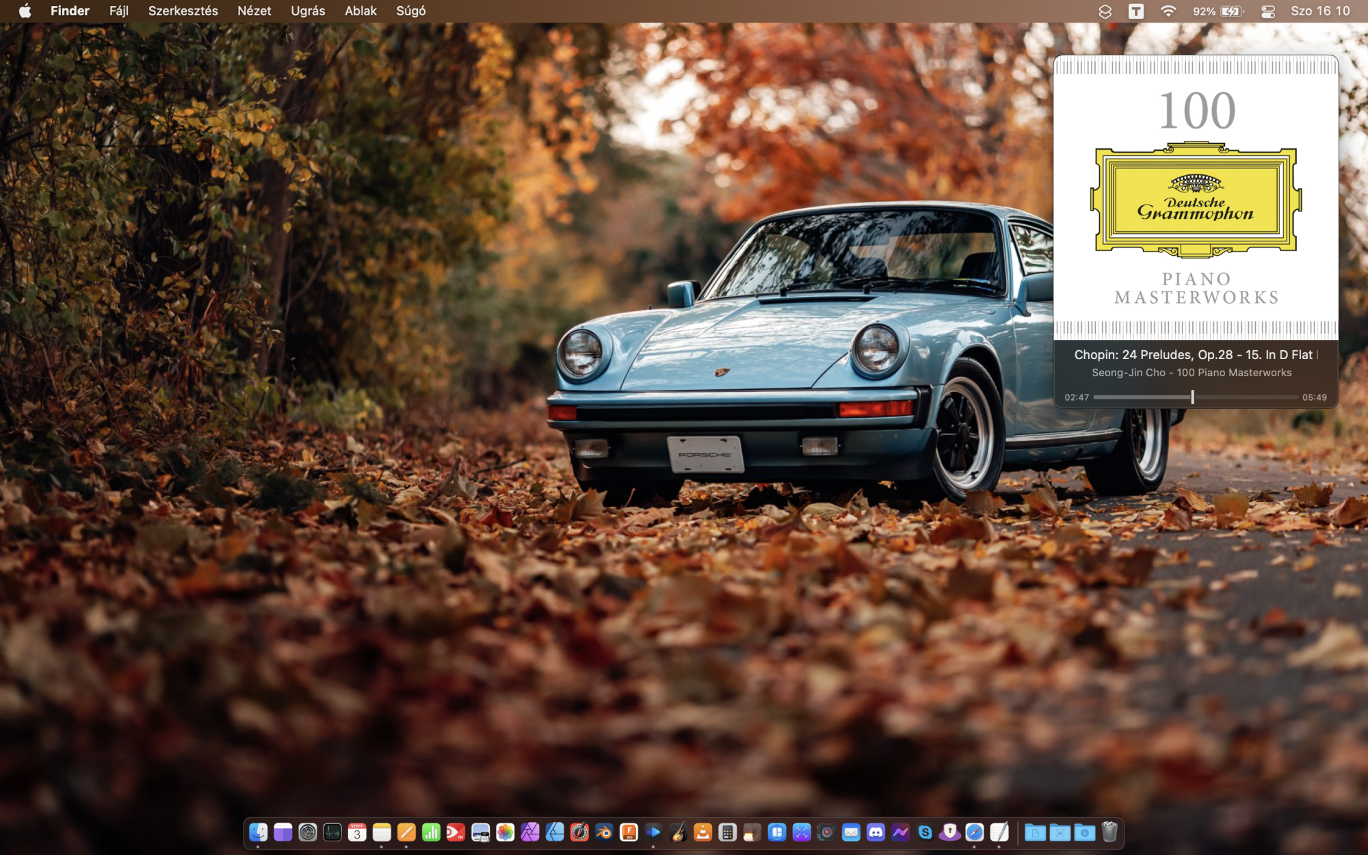The height and width of the screenshot is (855, 1368).
Task: Click the Chopin 24 Preludes track title
Action: (x=1196, y=354)
